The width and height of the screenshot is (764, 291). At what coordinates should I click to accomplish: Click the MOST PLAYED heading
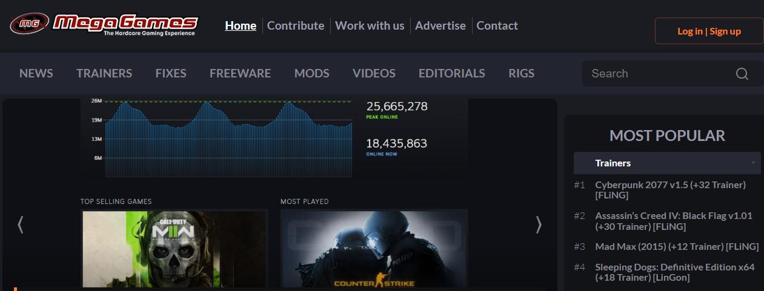(304, 201)
